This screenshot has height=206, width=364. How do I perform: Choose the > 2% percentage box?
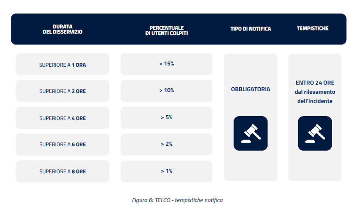coord(166,144)
